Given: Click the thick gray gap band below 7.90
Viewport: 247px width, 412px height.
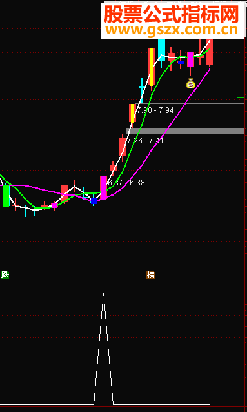Looking at the screenshot, I should pyautogui.click(x=185, y=131).
